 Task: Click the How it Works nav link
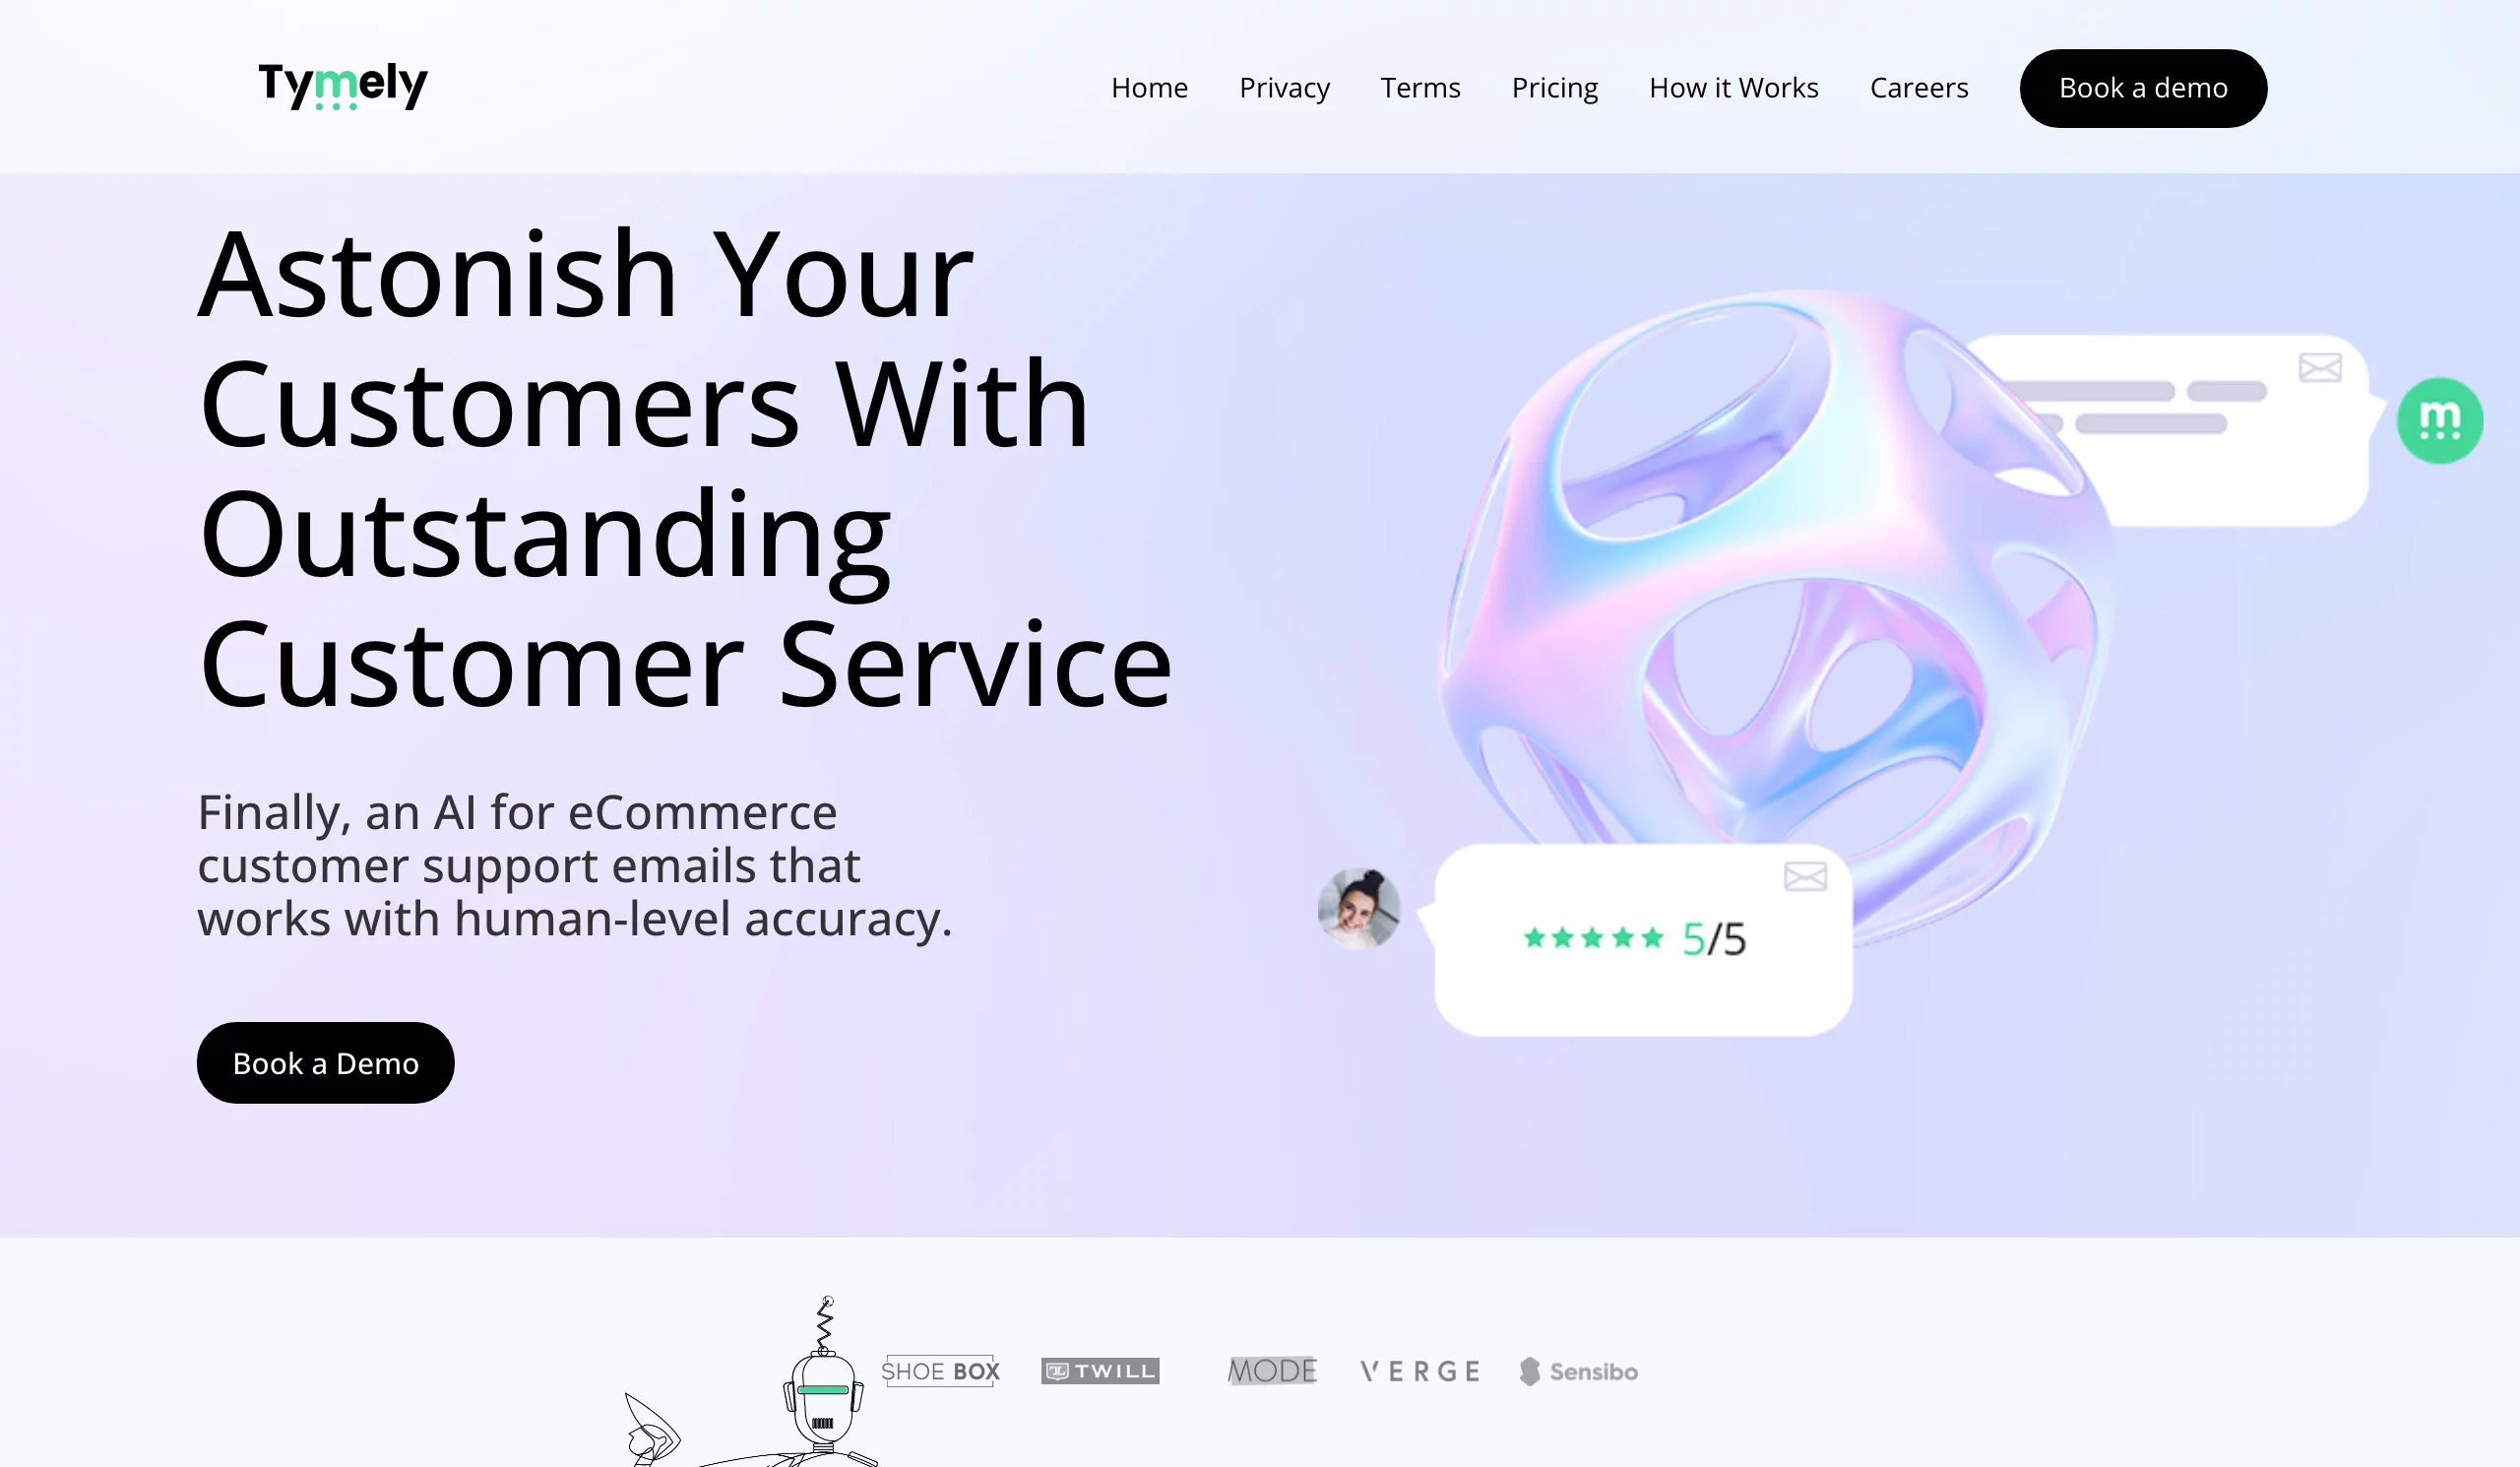[1732, 86]
